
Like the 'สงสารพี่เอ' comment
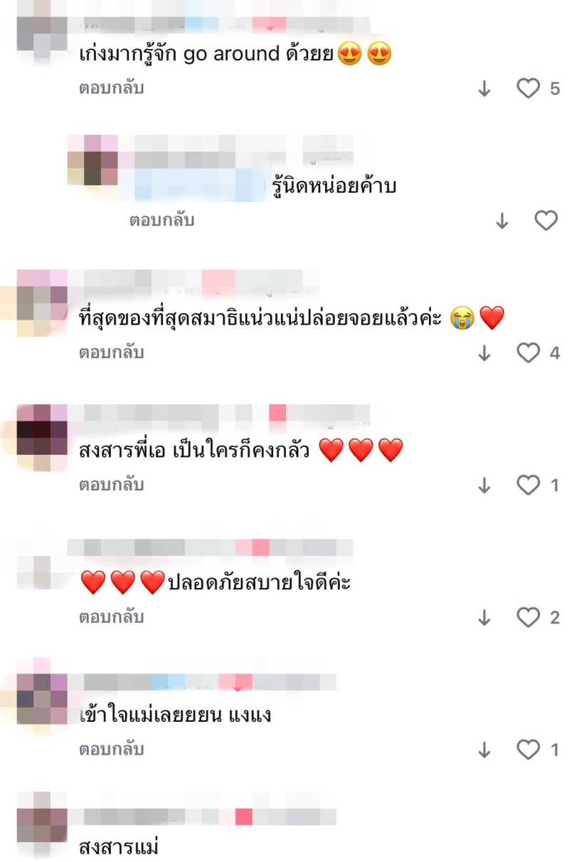[528, 485]
